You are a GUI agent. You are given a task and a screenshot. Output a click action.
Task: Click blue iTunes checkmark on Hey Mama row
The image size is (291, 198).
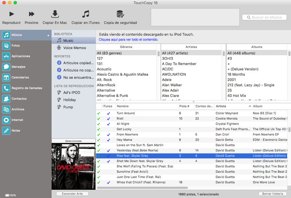point(108,140)
